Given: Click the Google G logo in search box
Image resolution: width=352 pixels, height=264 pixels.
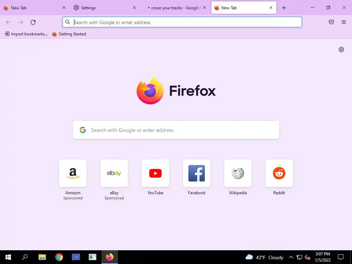Looking at the screenshot, I should 82,130.
